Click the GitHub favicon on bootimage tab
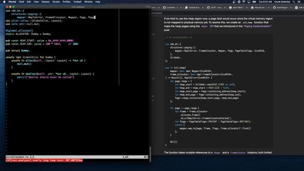The image size is (304, 171). click(275, 8)
